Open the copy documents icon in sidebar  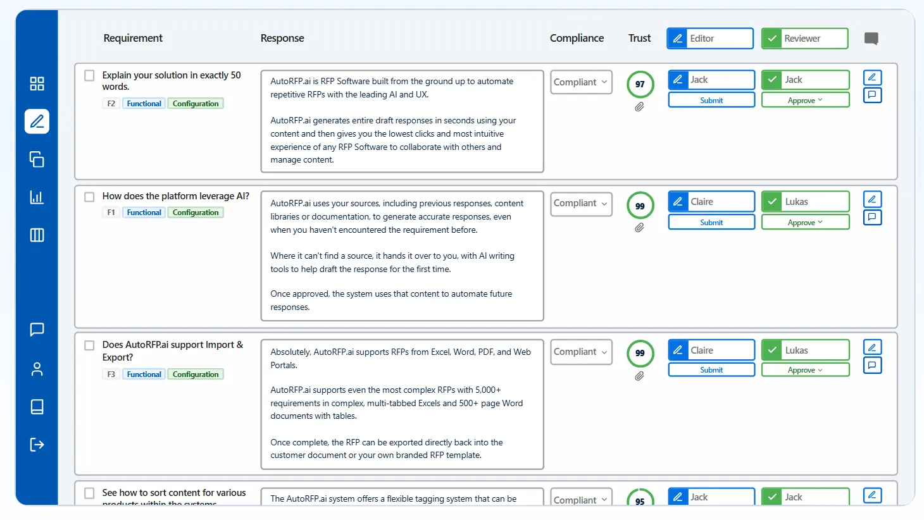pos(37,159)
